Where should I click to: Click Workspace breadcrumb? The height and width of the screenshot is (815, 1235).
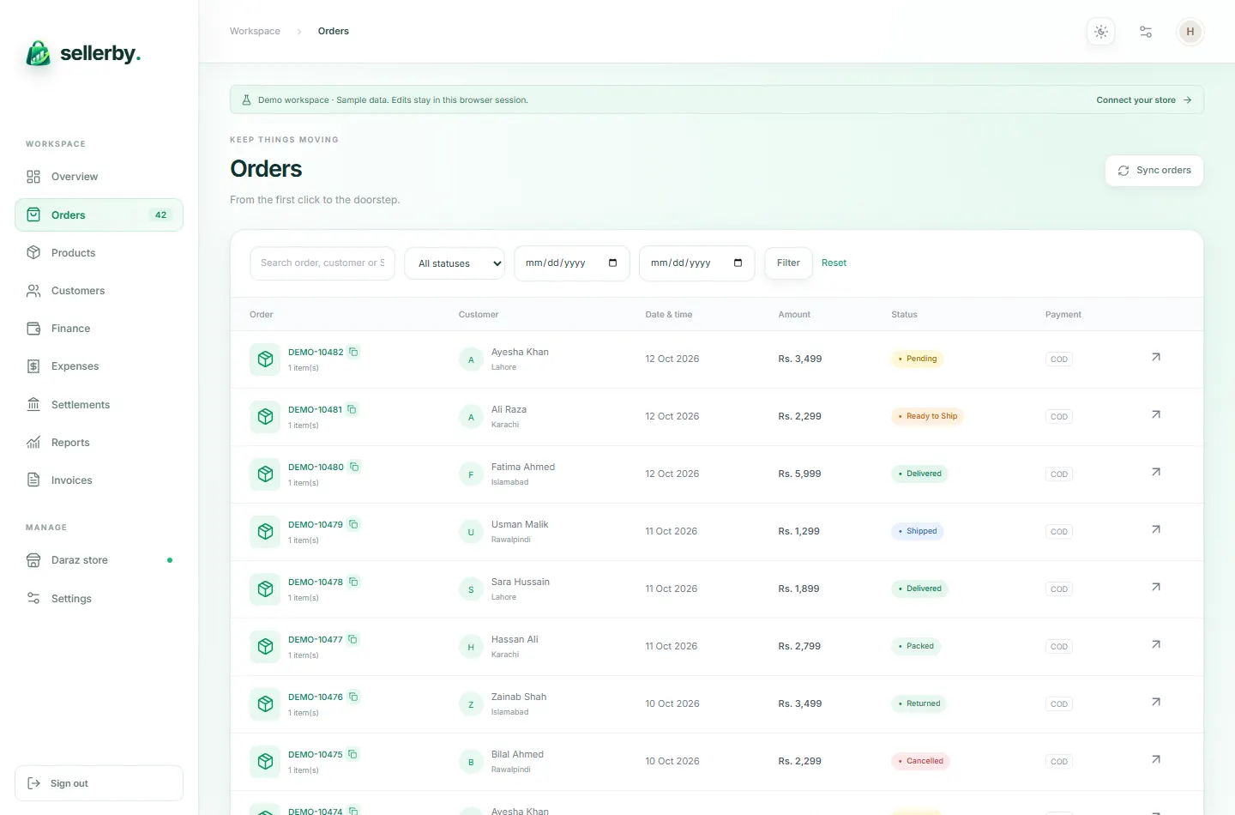pos(255,31)
